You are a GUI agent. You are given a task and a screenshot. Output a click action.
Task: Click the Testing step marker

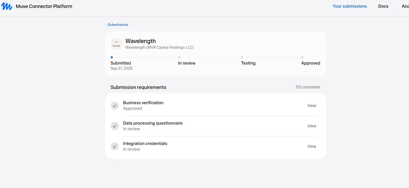[x=242, y=57]
